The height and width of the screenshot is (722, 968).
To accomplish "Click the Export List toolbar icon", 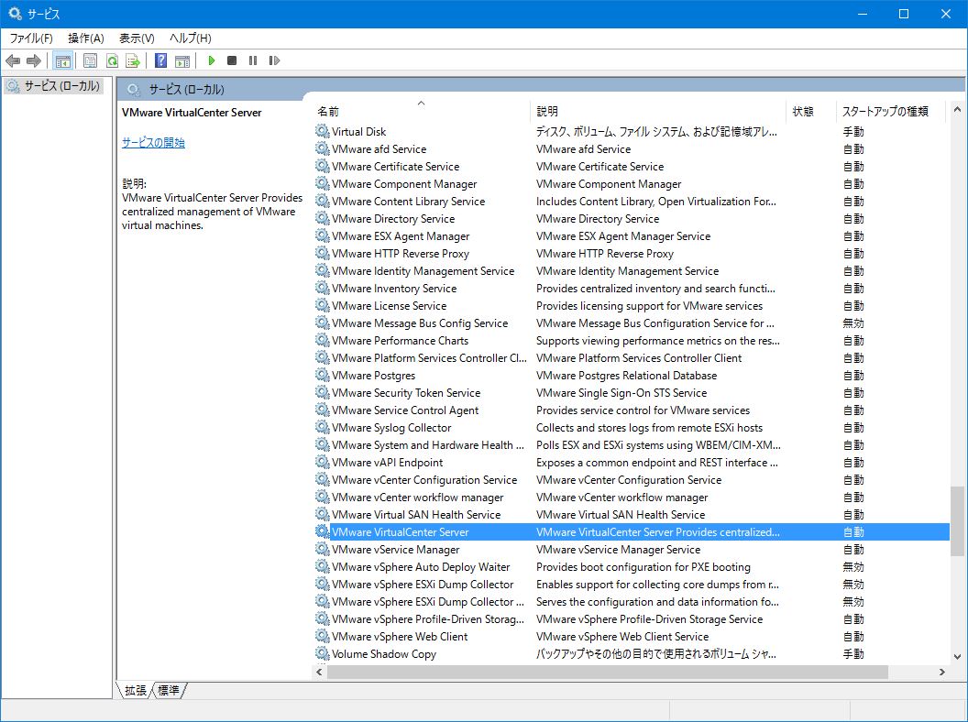I will (x=133, y=60).
